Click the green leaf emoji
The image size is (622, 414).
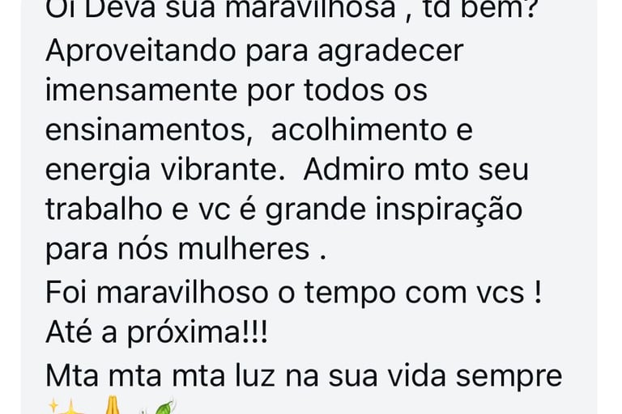(x=159, y=407)
